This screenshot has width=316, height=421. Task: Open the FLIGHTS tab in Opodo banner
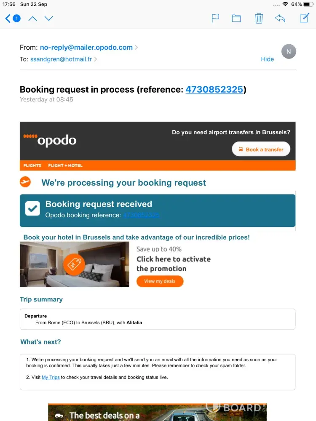[32, 165]
